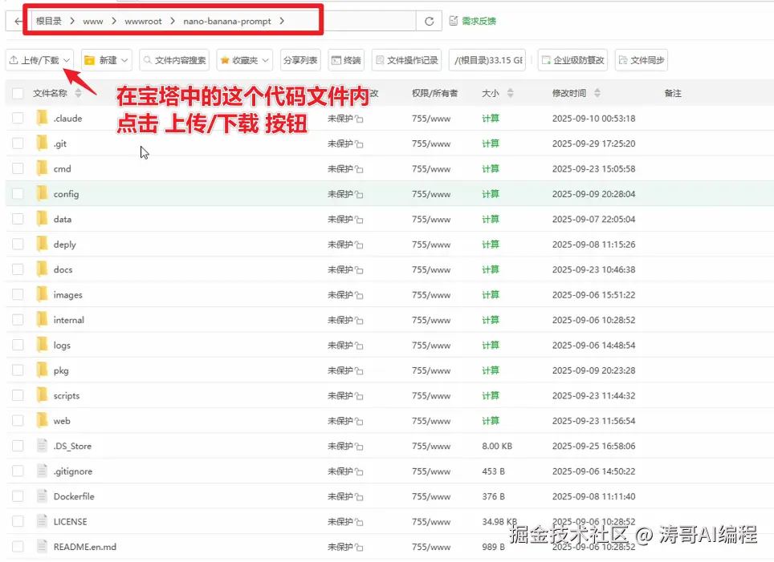774x562 pixels.
Task: Click the .git folder icon
Action: [42, 143]
